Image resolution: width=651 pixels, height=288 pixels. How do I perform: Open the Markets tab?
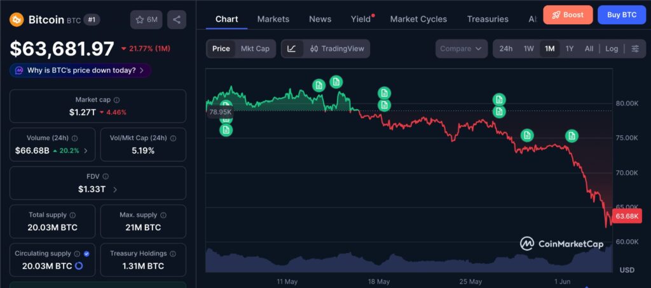(273, 19)
